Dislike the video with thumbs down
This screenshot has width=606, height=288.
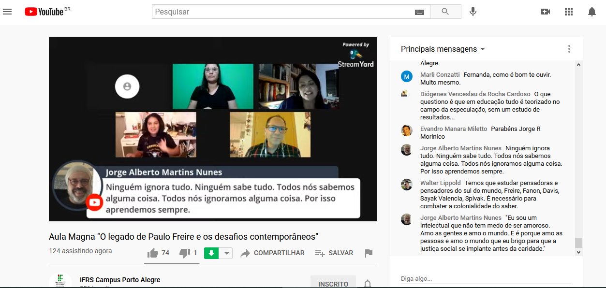(x=185, y=253)
